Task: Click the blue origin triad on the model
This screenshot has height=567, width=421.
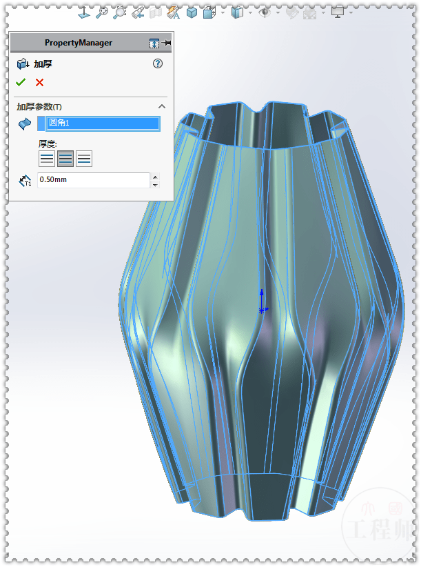Action: point(263,301)
